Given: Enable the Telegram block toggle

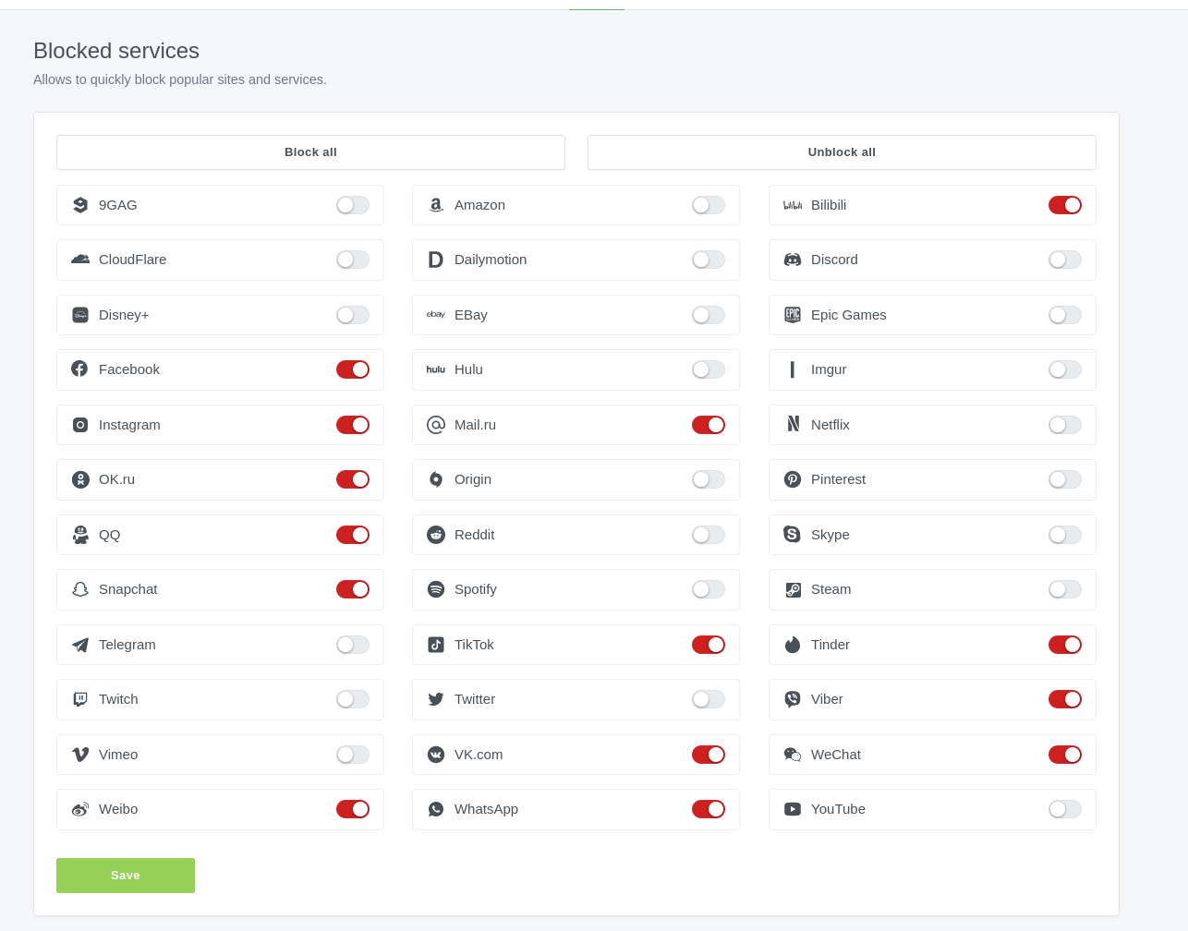Looking at the screenshot, I should [x=353, y=645].
